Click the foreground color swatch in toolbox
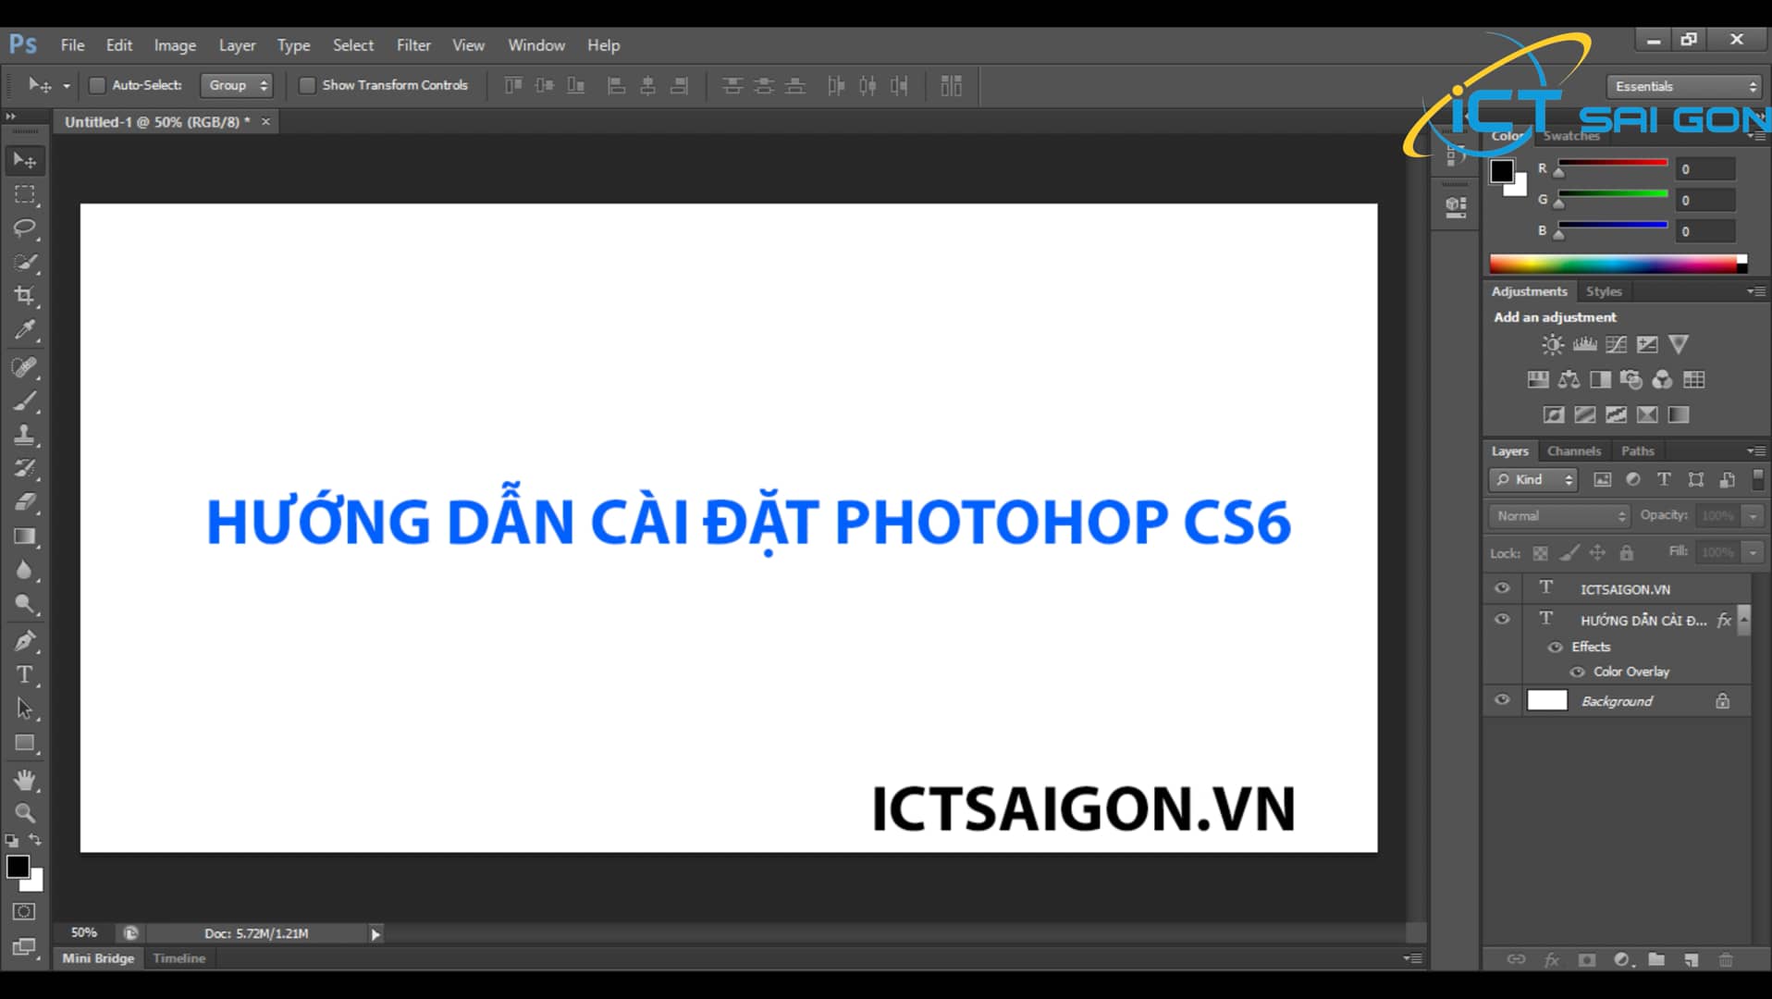1772x999 pixels. (18, 867)
